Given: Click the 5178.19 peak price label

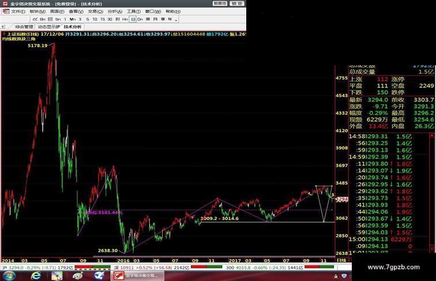Looking at the screenshot, I should tap(37, 46).
